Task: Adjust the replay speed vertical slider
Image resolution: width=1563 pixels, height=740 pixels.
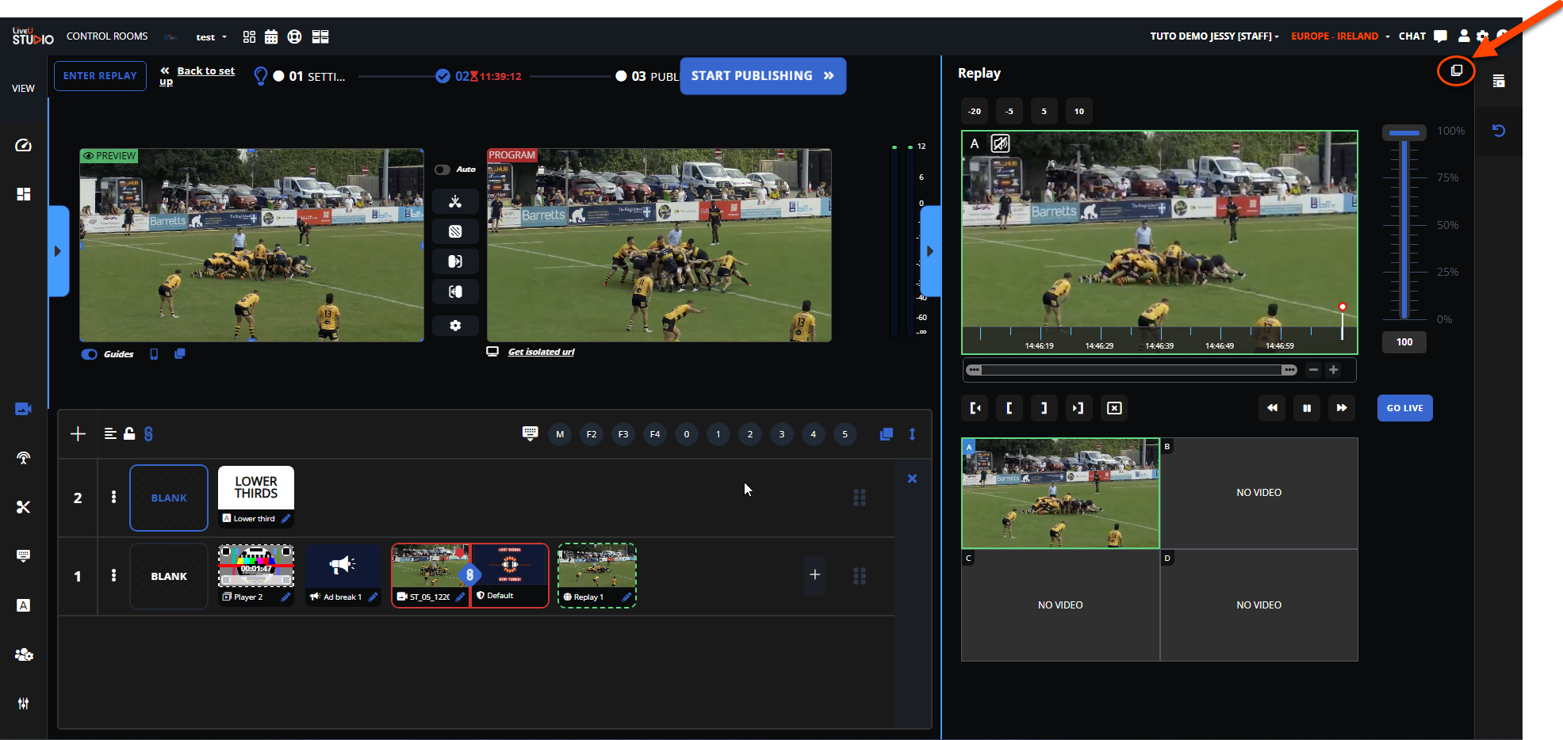Action: (1404, 133)
